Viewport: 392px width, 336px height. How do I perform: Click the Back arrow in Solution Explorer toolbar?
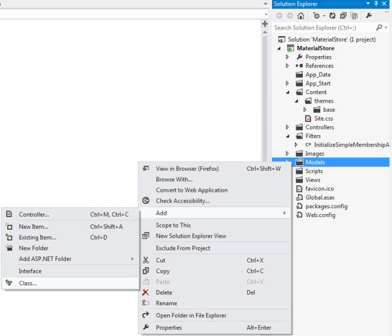click(279, 16)
